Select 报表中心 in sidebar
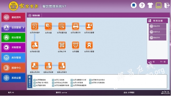The height and width of the screenshot is (96, 171). [13, 68]
